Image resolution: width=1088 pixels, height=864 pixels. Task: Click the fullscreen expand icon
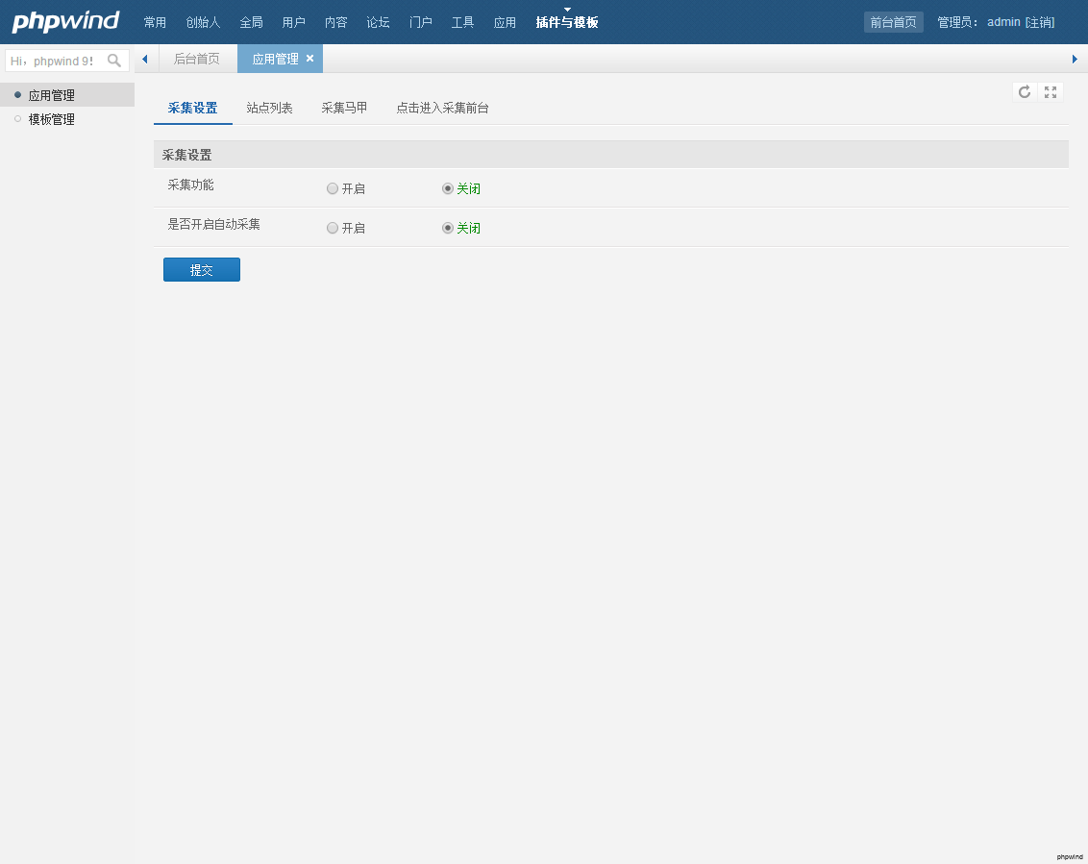click(x=1051, y=92)
